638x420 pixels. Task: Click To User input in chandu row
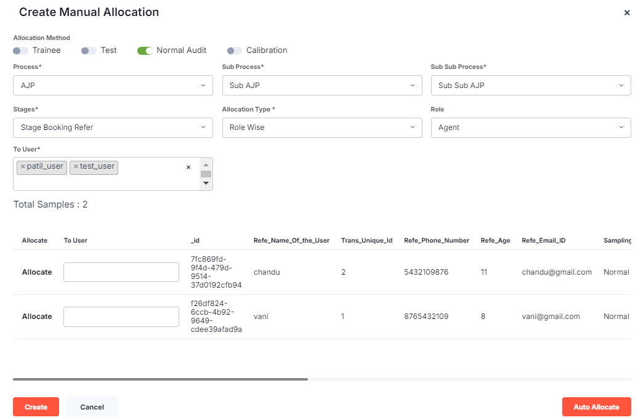[x=121, y=272]
